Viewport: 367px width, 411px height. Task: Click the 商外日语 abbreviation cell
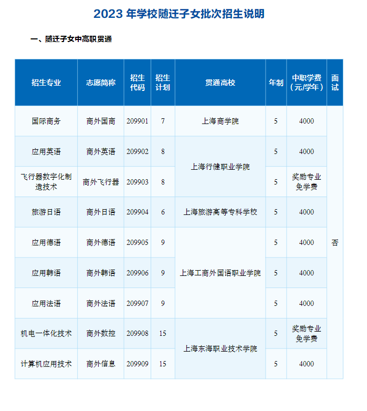(x=101, y=212)
